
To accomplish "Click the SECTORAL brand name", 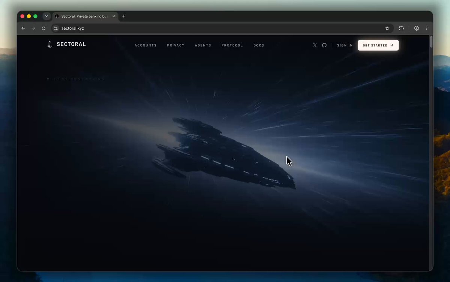I will 71,44.
